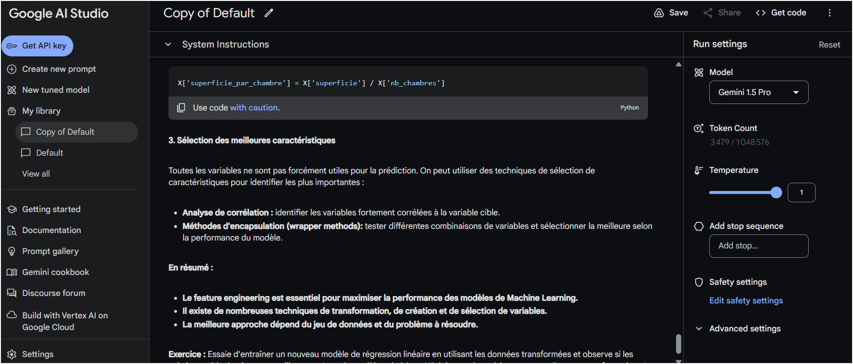The image size is (853, 364).
Task: Open the Settings gear in sidebar
Action: [x=37, y=354]
